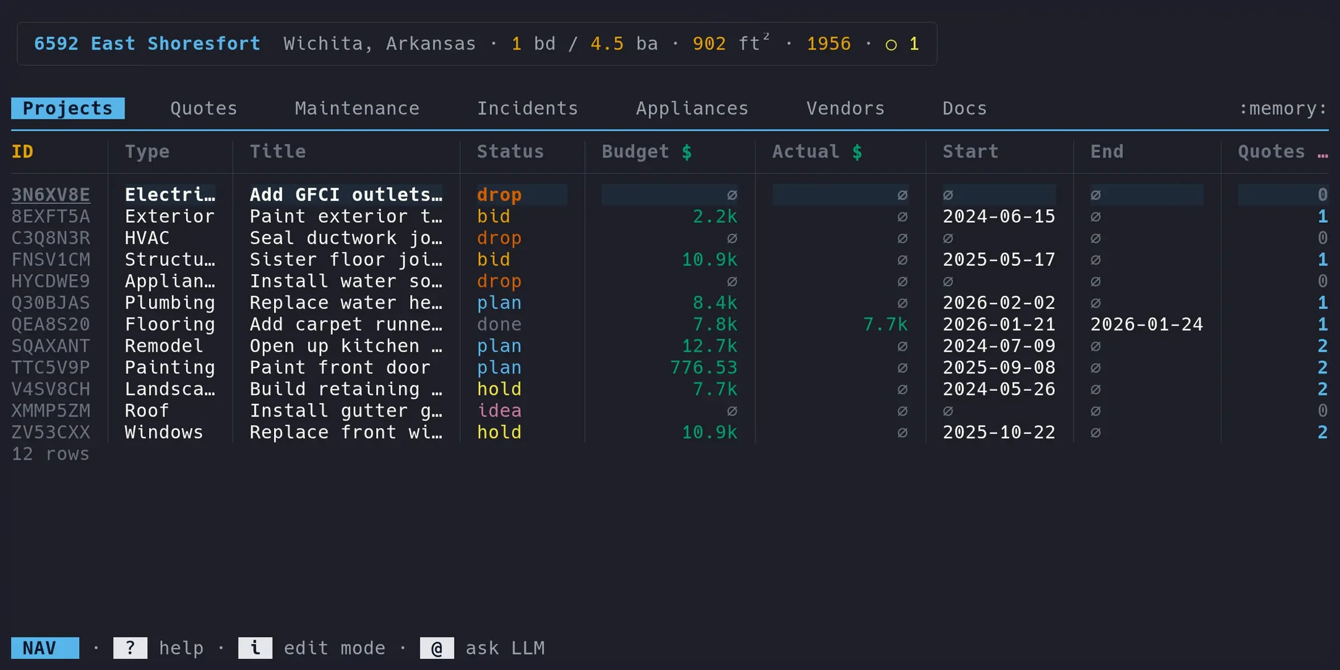Open the Docs tab

pyautogui.click(x=965, y=108)
